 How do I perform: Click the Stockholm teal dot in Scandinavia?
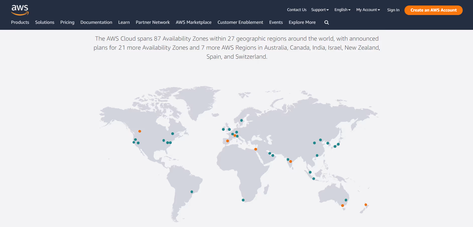[x=242, y=121]
